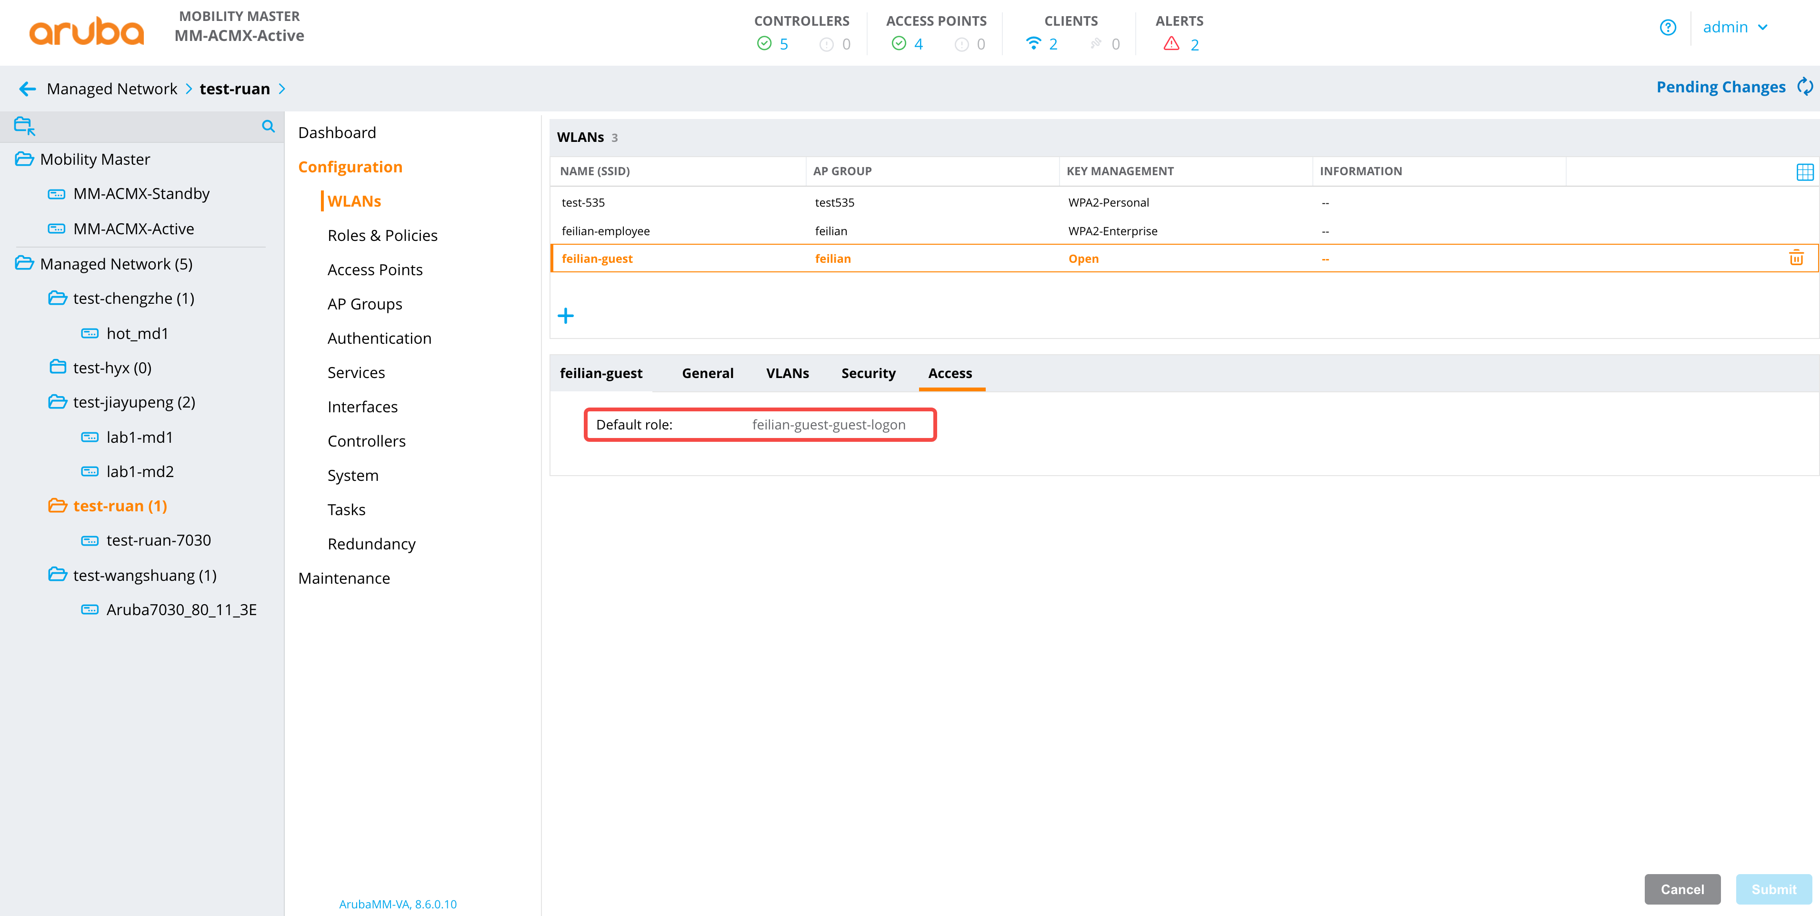Click the Cancel button

coord(1682,889)
